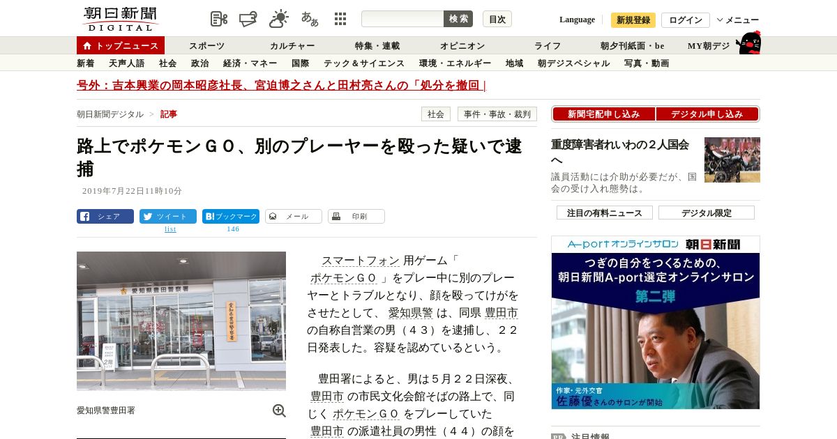837x439 pixels.
Task: Open the 政治 submenu item
Action: pos(199,63)
